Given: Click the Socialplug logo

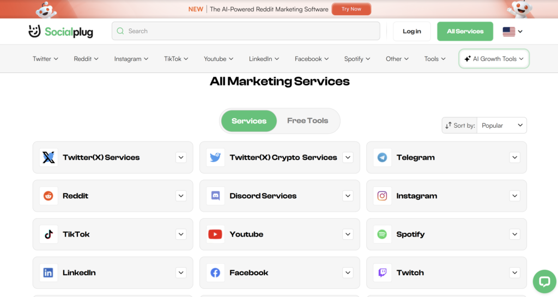Looking at the screenshot, I should [61, 31].
